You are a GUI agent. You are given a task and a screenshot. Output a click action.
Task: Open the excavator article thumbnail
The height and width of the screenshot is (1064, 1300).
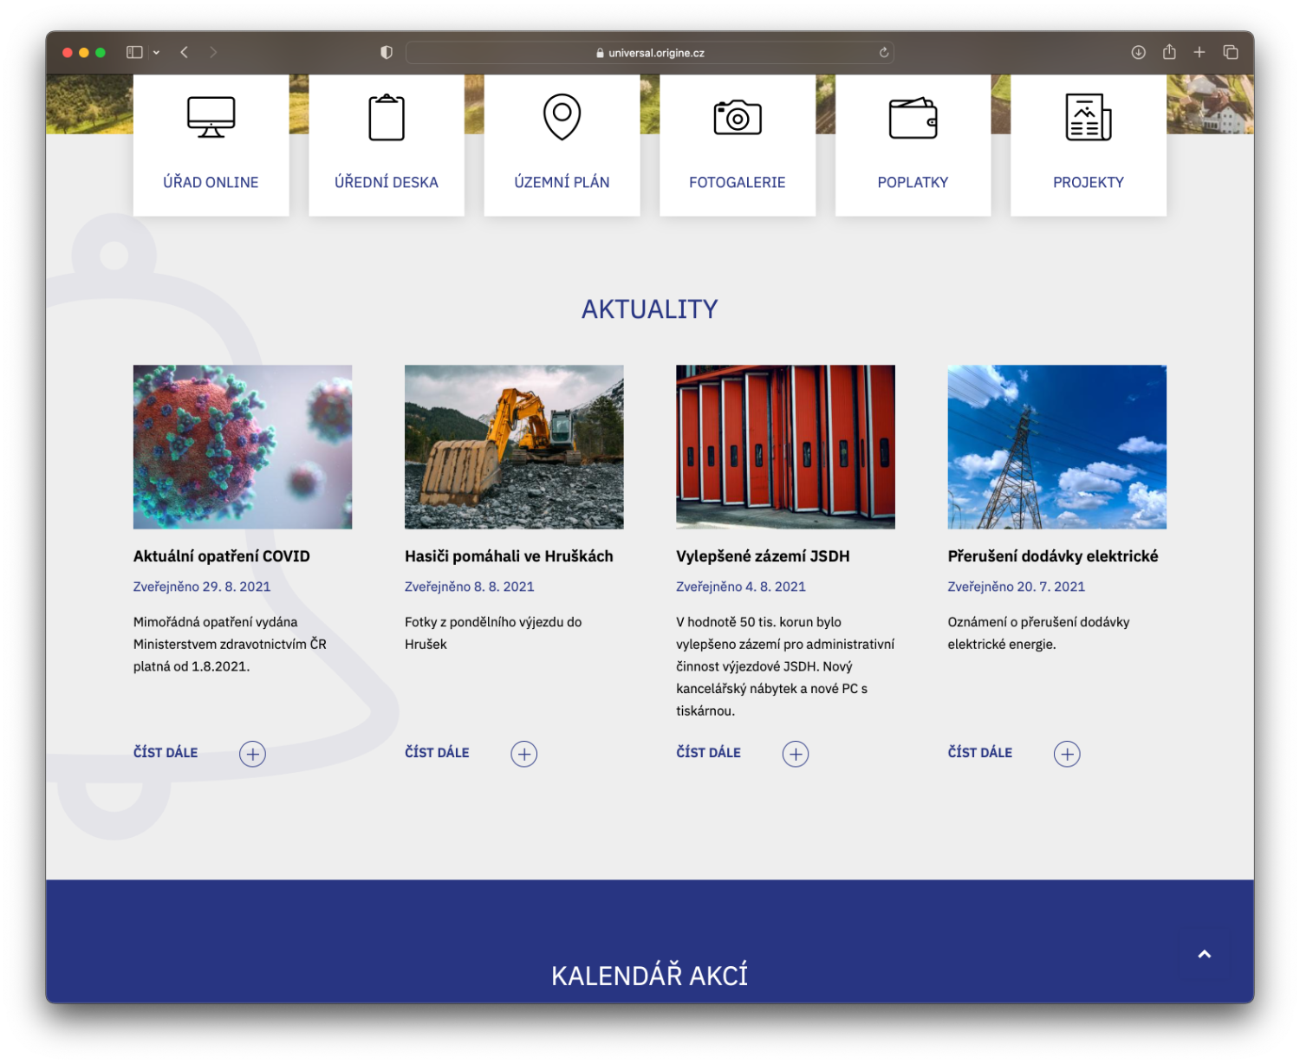point(514,447)
